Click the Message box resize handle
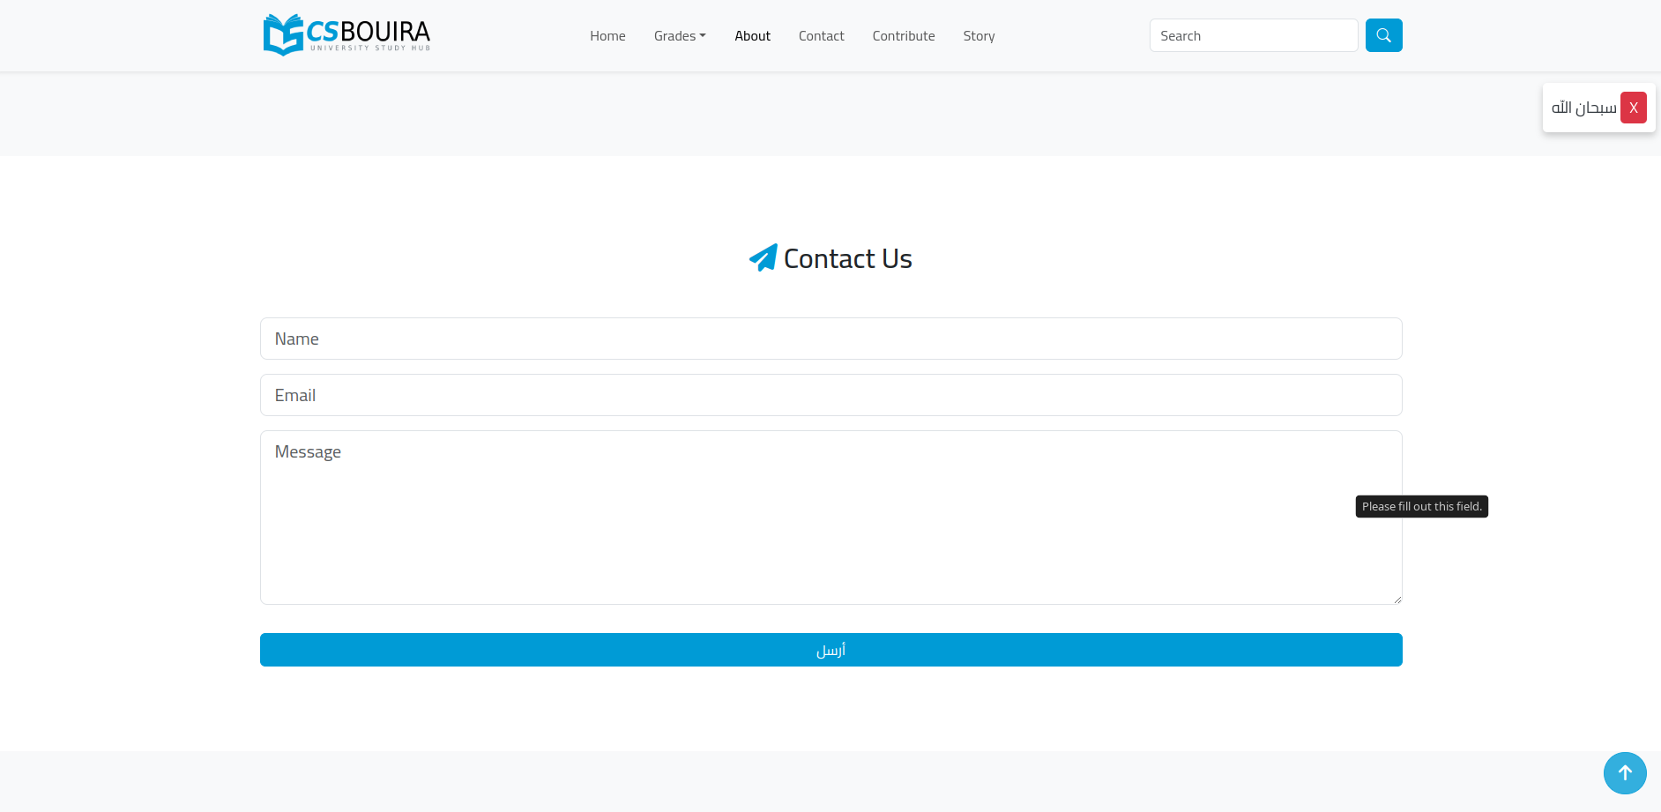Image resolution: width=1661 pixels, height=812 pixels. (x=1397, y=600)
